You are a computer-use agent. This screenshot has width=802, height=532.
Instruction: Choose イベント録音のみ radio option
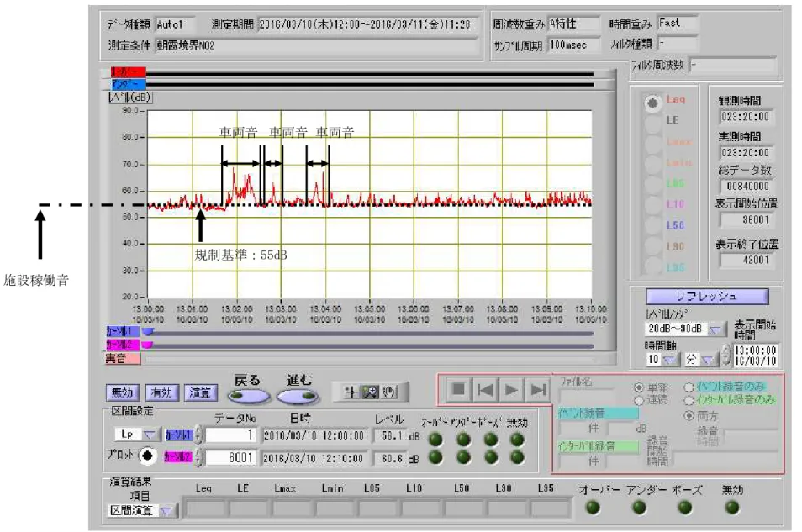point(689,387)
